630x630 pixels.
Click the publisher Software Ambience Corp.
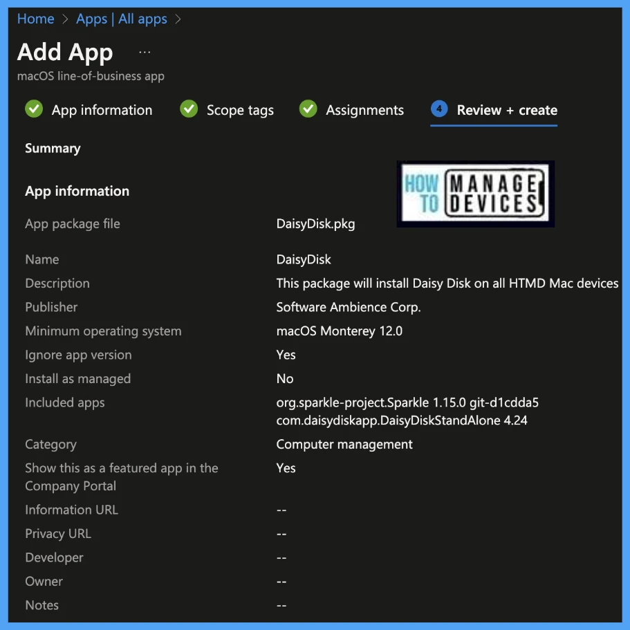point(349,307)
